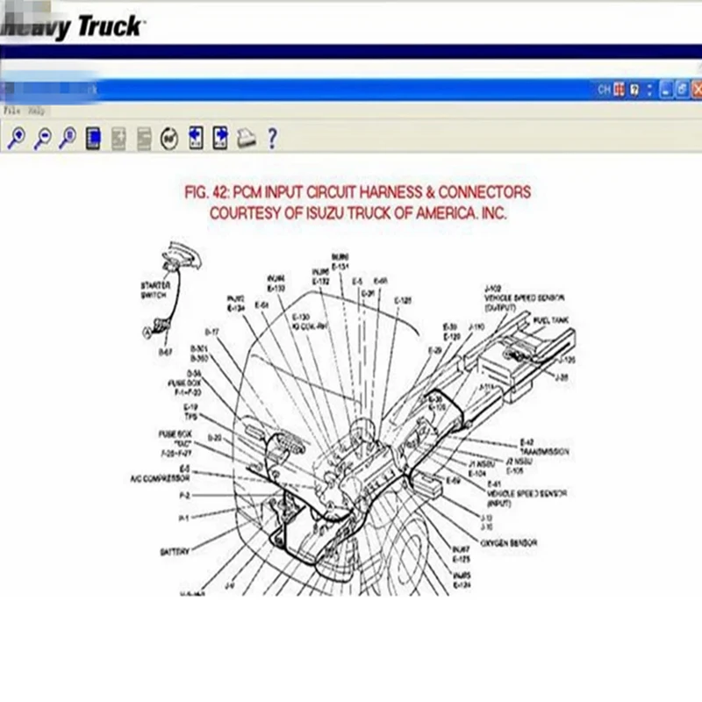Viewport: 702px width, 702px height.
Task: Click the first grayed-out page icon
Action: point(118,139)
